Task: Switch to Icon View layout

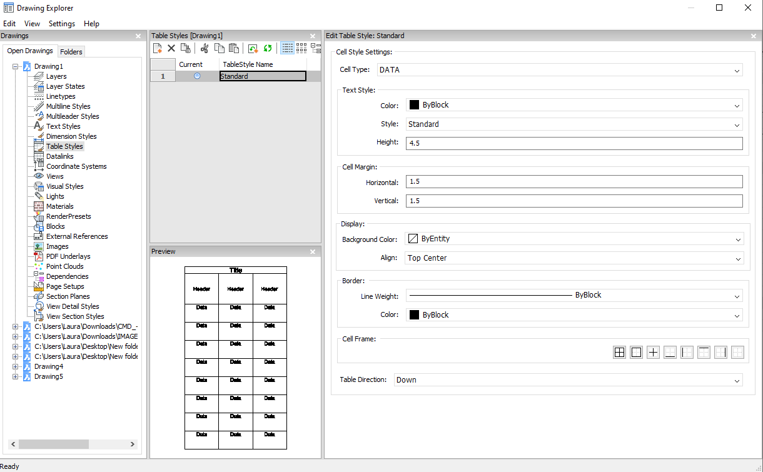Action: [301, 48]
